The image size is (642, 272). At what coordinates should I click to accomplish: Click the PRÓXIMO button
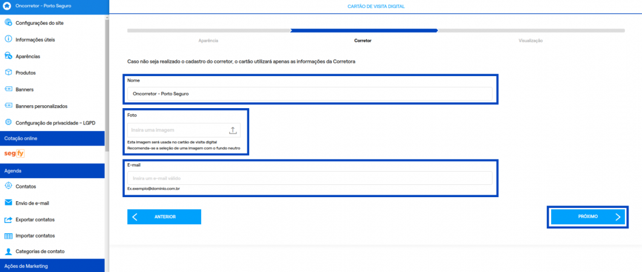(587, 217)
